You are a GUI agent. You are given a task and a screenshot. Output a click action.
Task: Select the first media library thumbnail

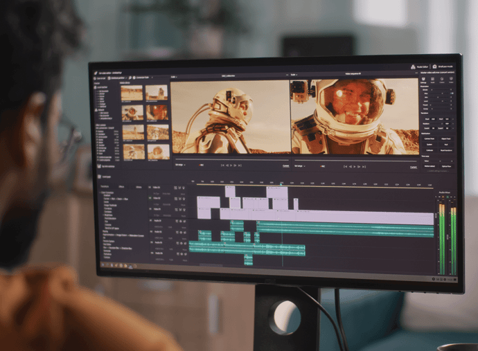(132, 93)
